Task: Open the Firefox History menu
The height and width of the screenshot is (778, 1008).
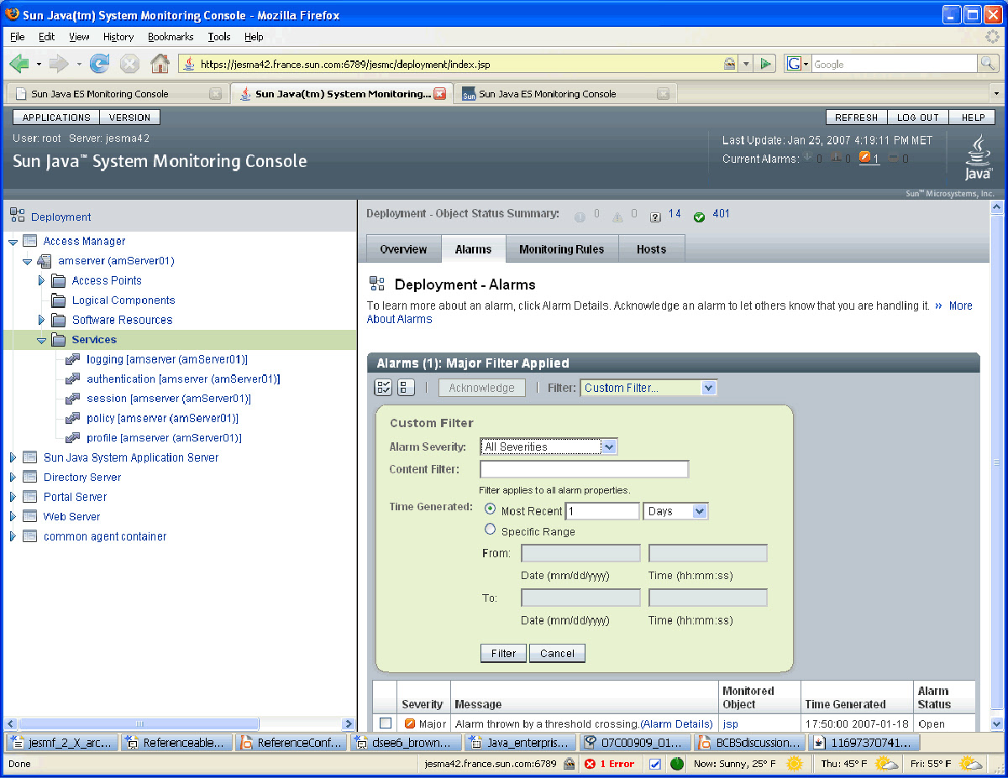Action: tap(118, 37)
